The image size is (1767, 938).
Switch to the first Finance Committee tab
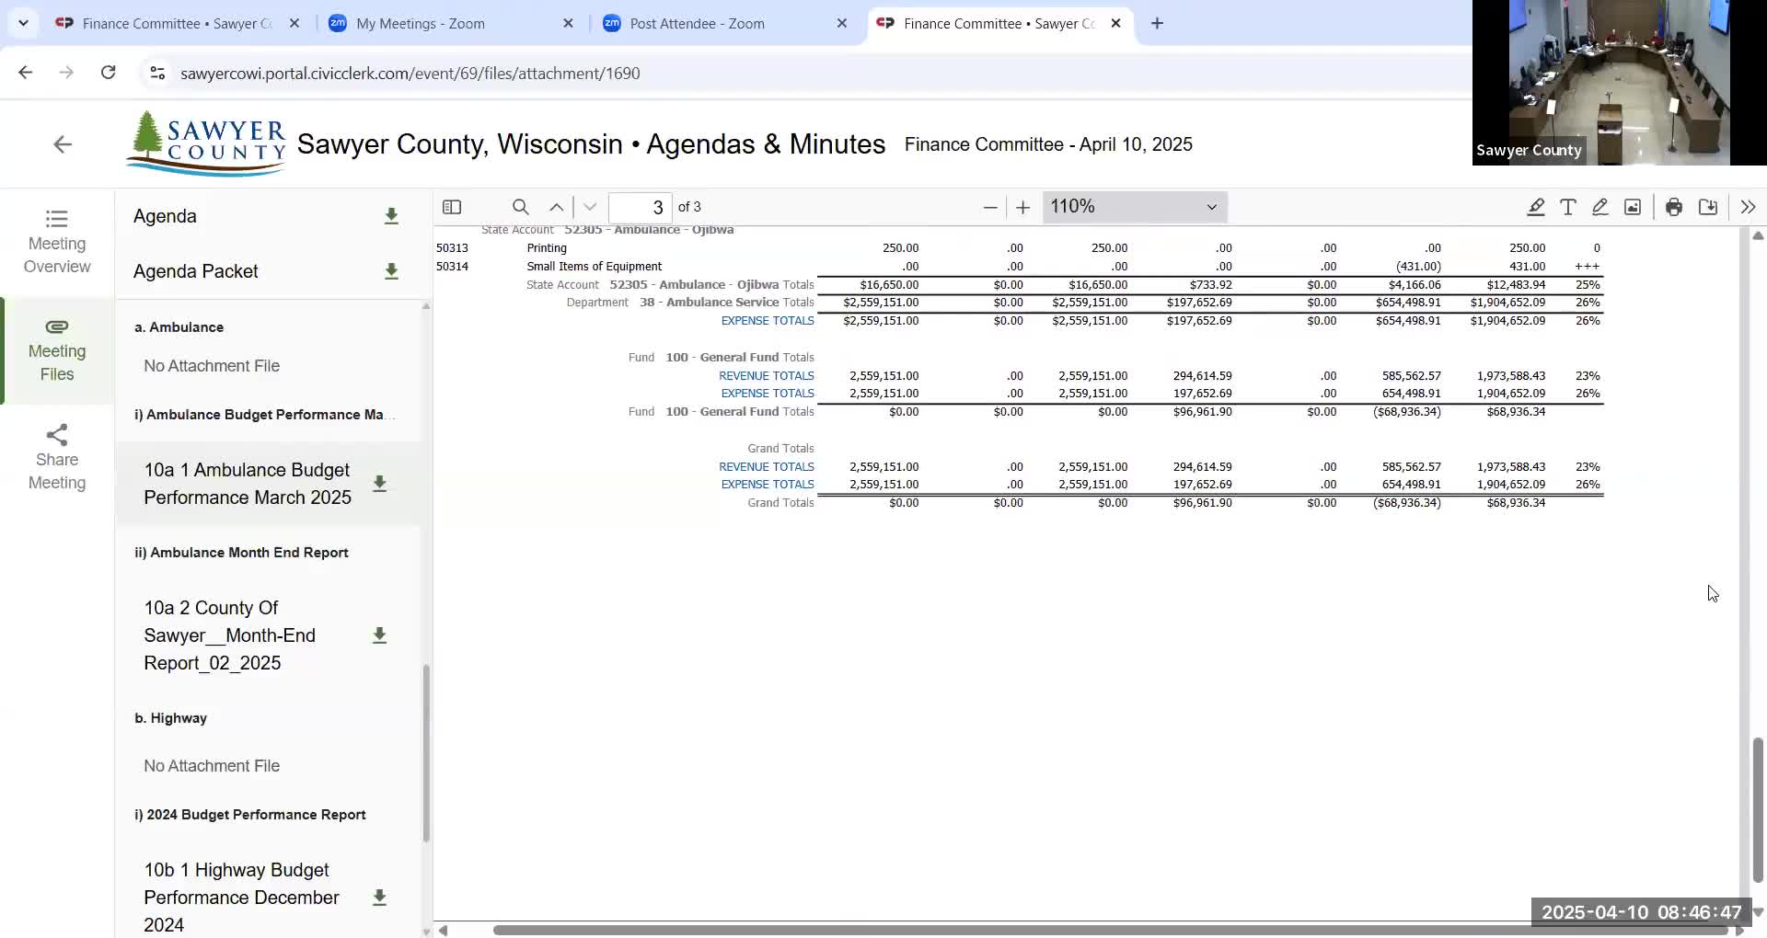(x=177, y=24)
